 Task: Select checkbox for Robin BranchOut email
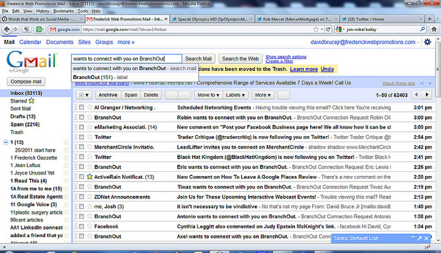tap(81, 117)
